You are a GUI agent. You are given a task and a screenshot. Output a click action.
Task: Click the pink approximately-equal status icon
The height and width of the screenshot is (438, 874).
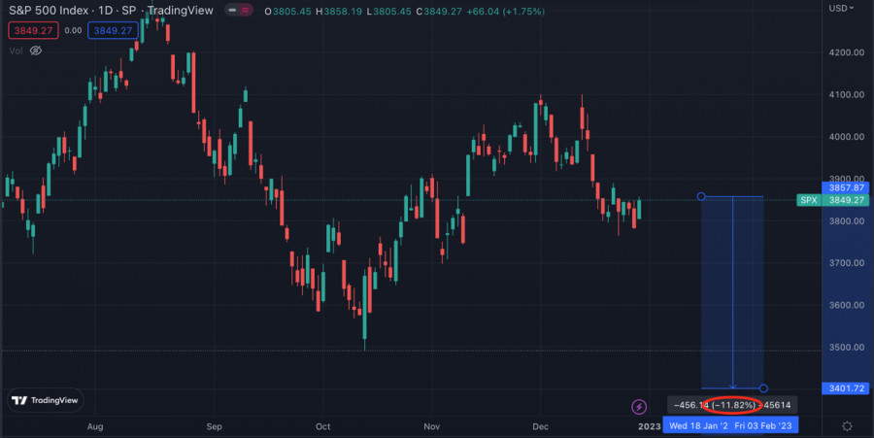tap(246, 10)
